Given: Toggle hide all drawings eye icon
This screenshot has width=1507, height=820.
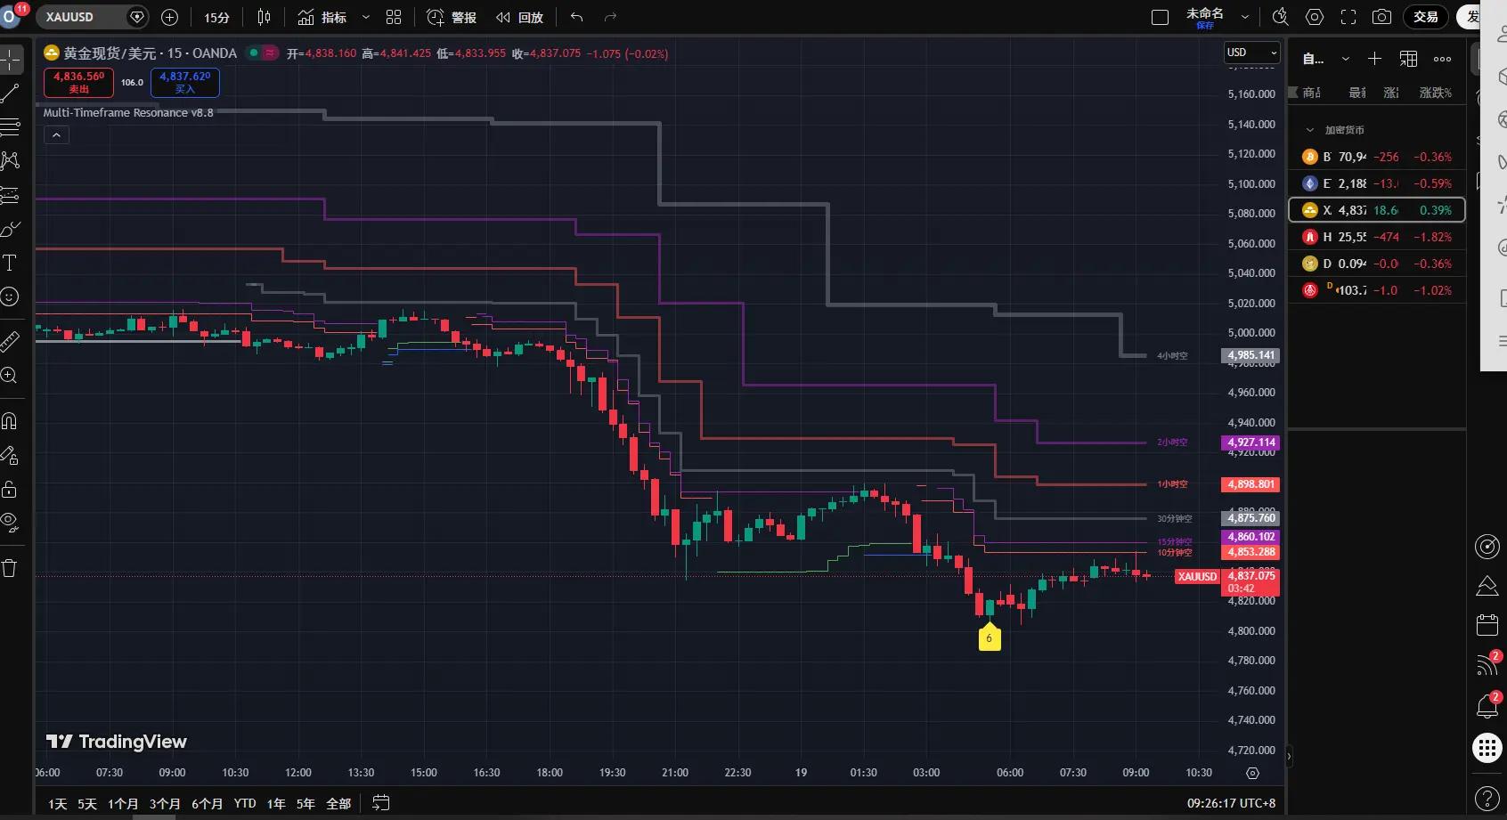Looking at the screenshot, I should tap(11, 523).
